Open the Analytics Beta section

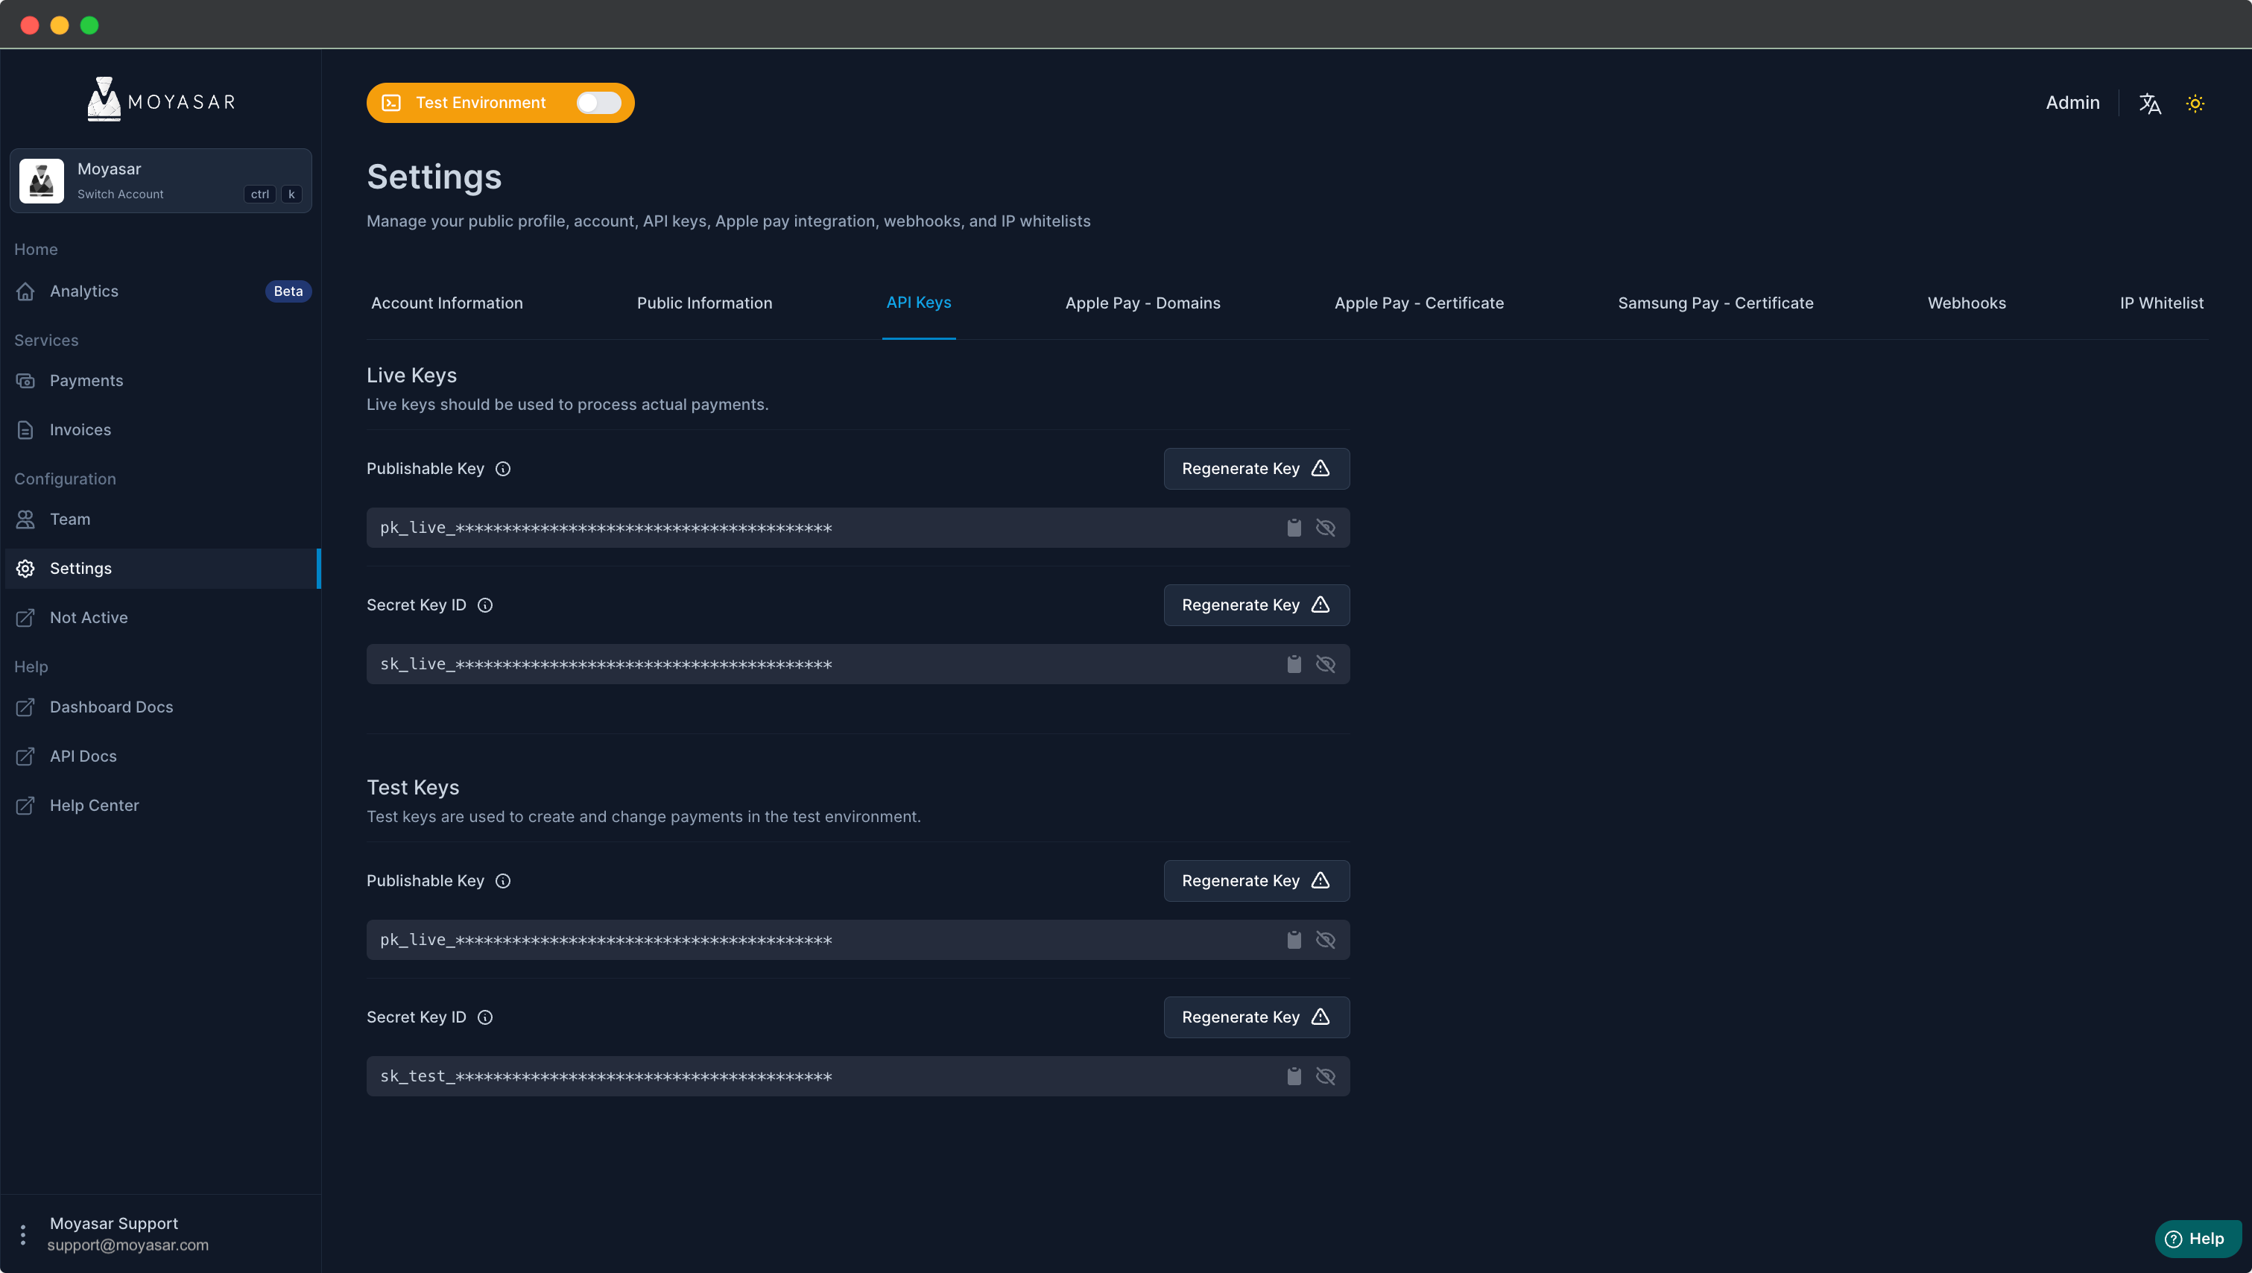click(83, 291)
